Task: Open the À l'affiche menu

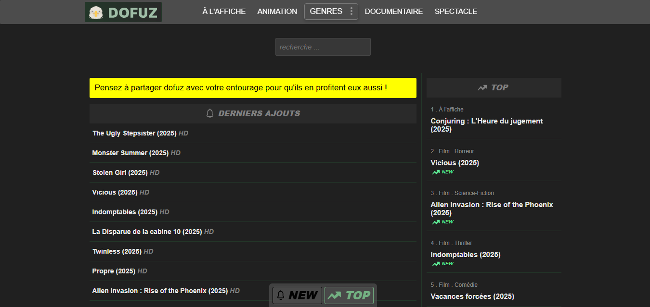Action: click(224, 12)
